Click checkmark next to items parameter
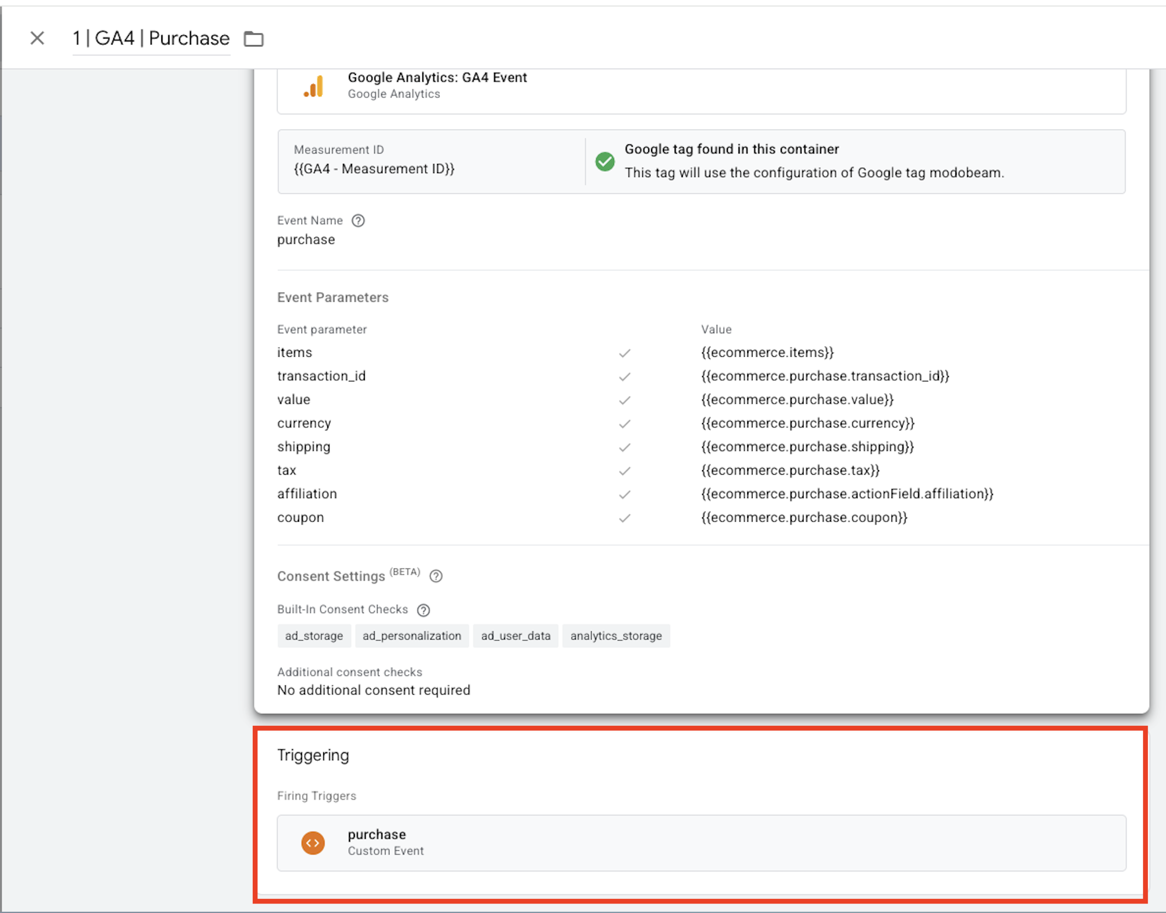Screen dimensions: 1166x913 [625, 353]
